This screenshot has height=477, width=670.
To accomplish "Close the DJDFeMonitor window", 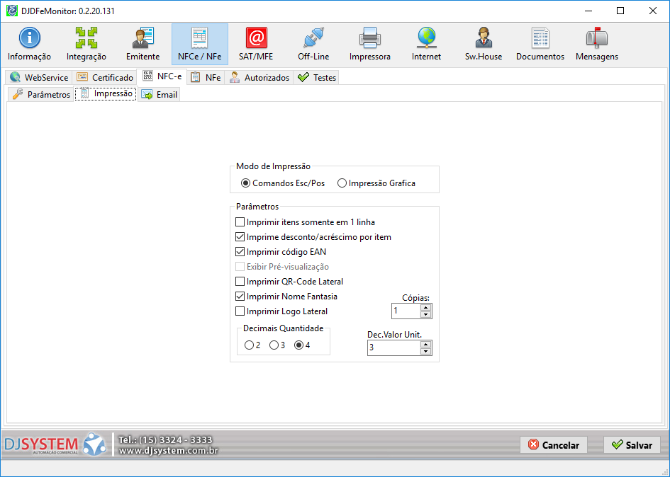I will coord(653,11).
